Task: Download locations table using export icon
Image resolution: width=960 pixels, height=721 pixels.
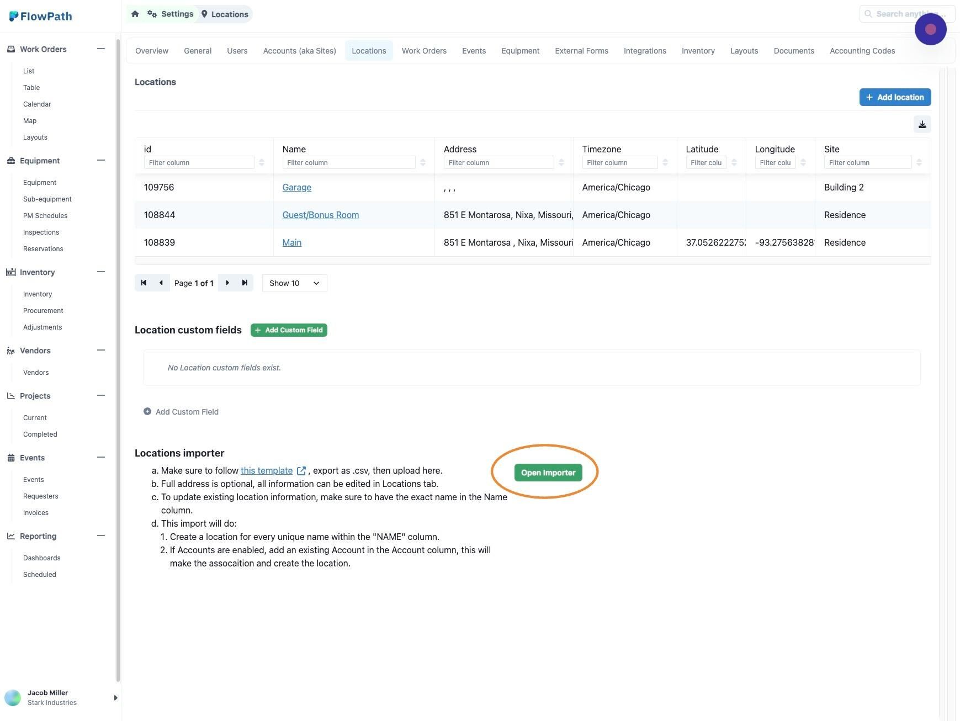Action: [x=922, y=124]
